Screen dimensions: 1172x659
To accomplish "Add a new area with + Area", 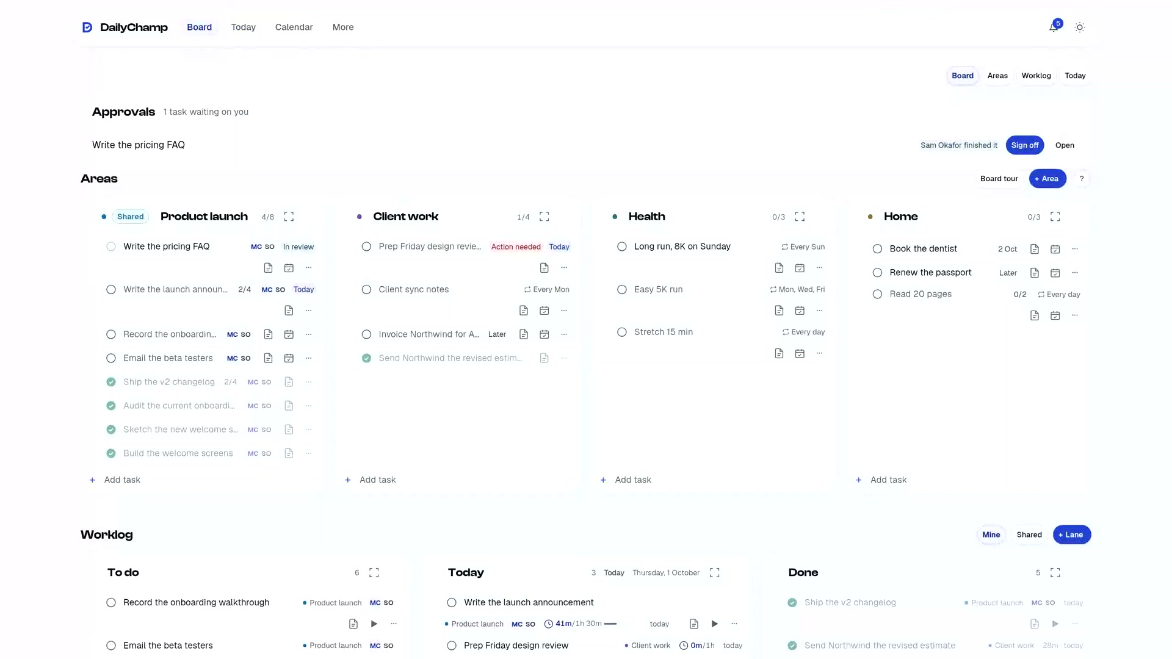I will [x=1047, y=179].
